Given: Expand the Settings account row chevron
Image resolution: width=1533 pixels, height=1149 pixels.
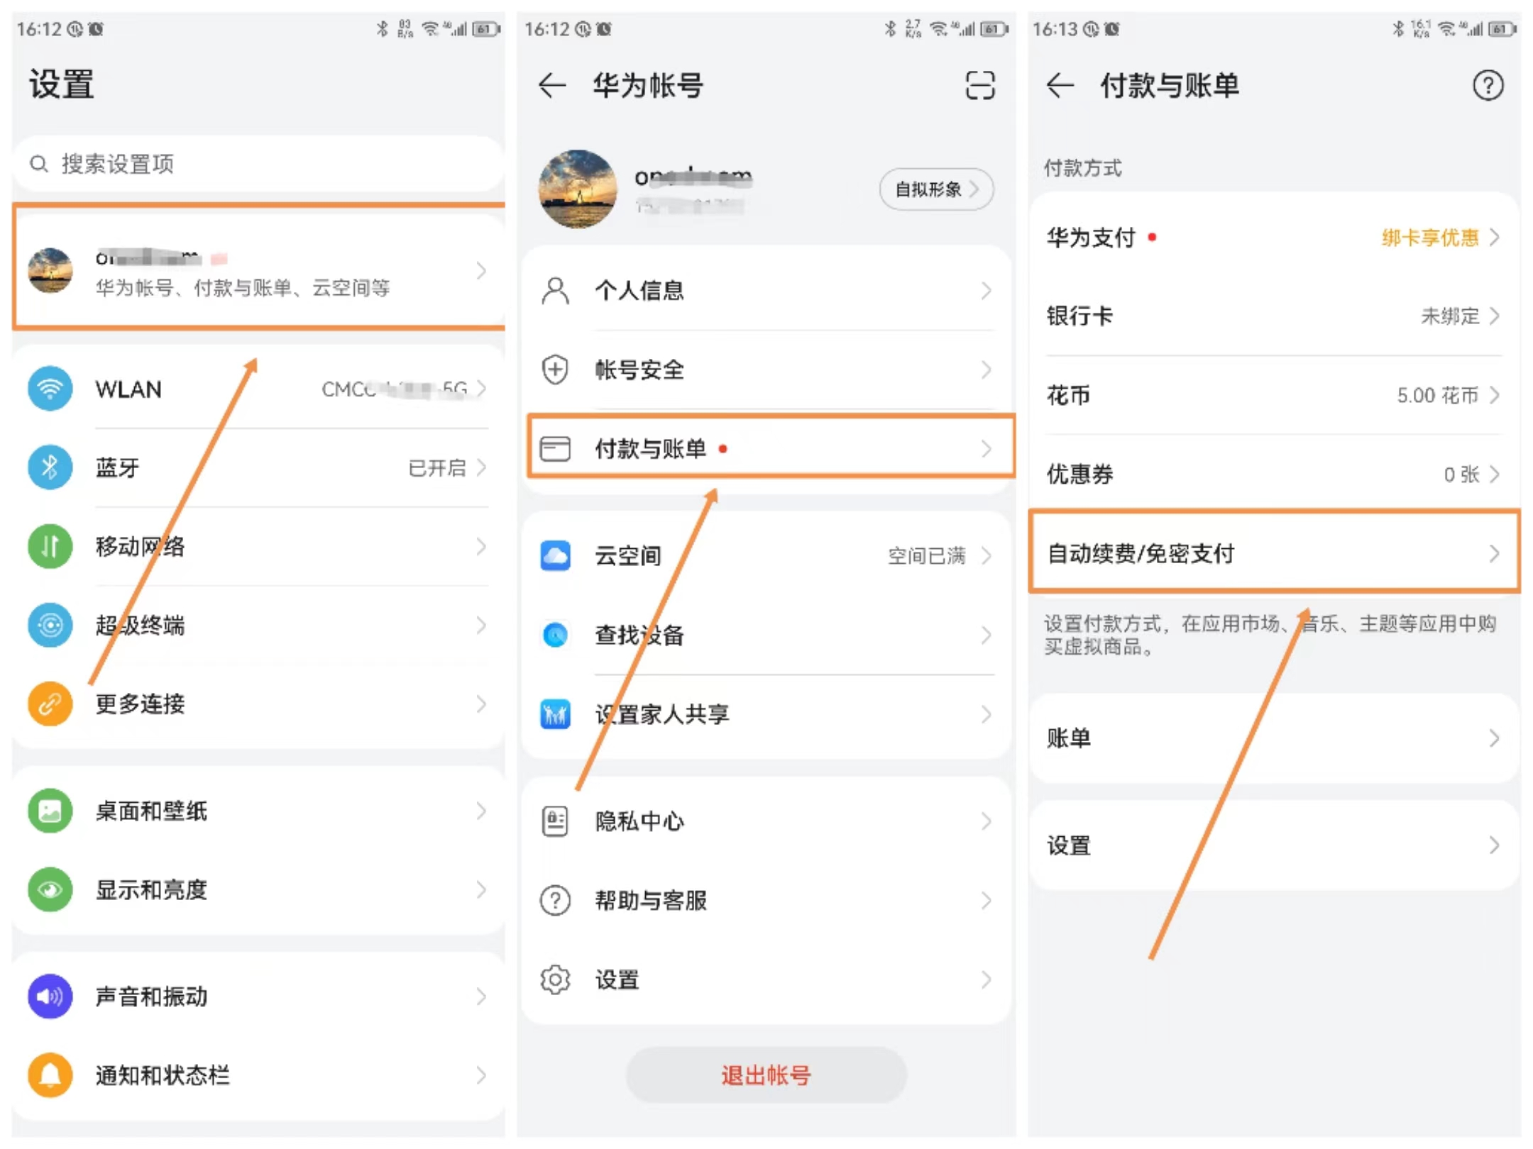Looking at the screenshot, I should tap(482, 270).
